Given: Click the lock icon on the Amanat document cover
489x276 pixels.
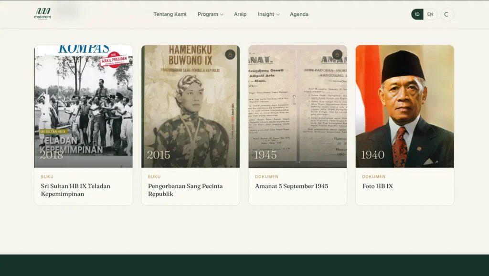Looking at the screenshot, I should point(337,54).
